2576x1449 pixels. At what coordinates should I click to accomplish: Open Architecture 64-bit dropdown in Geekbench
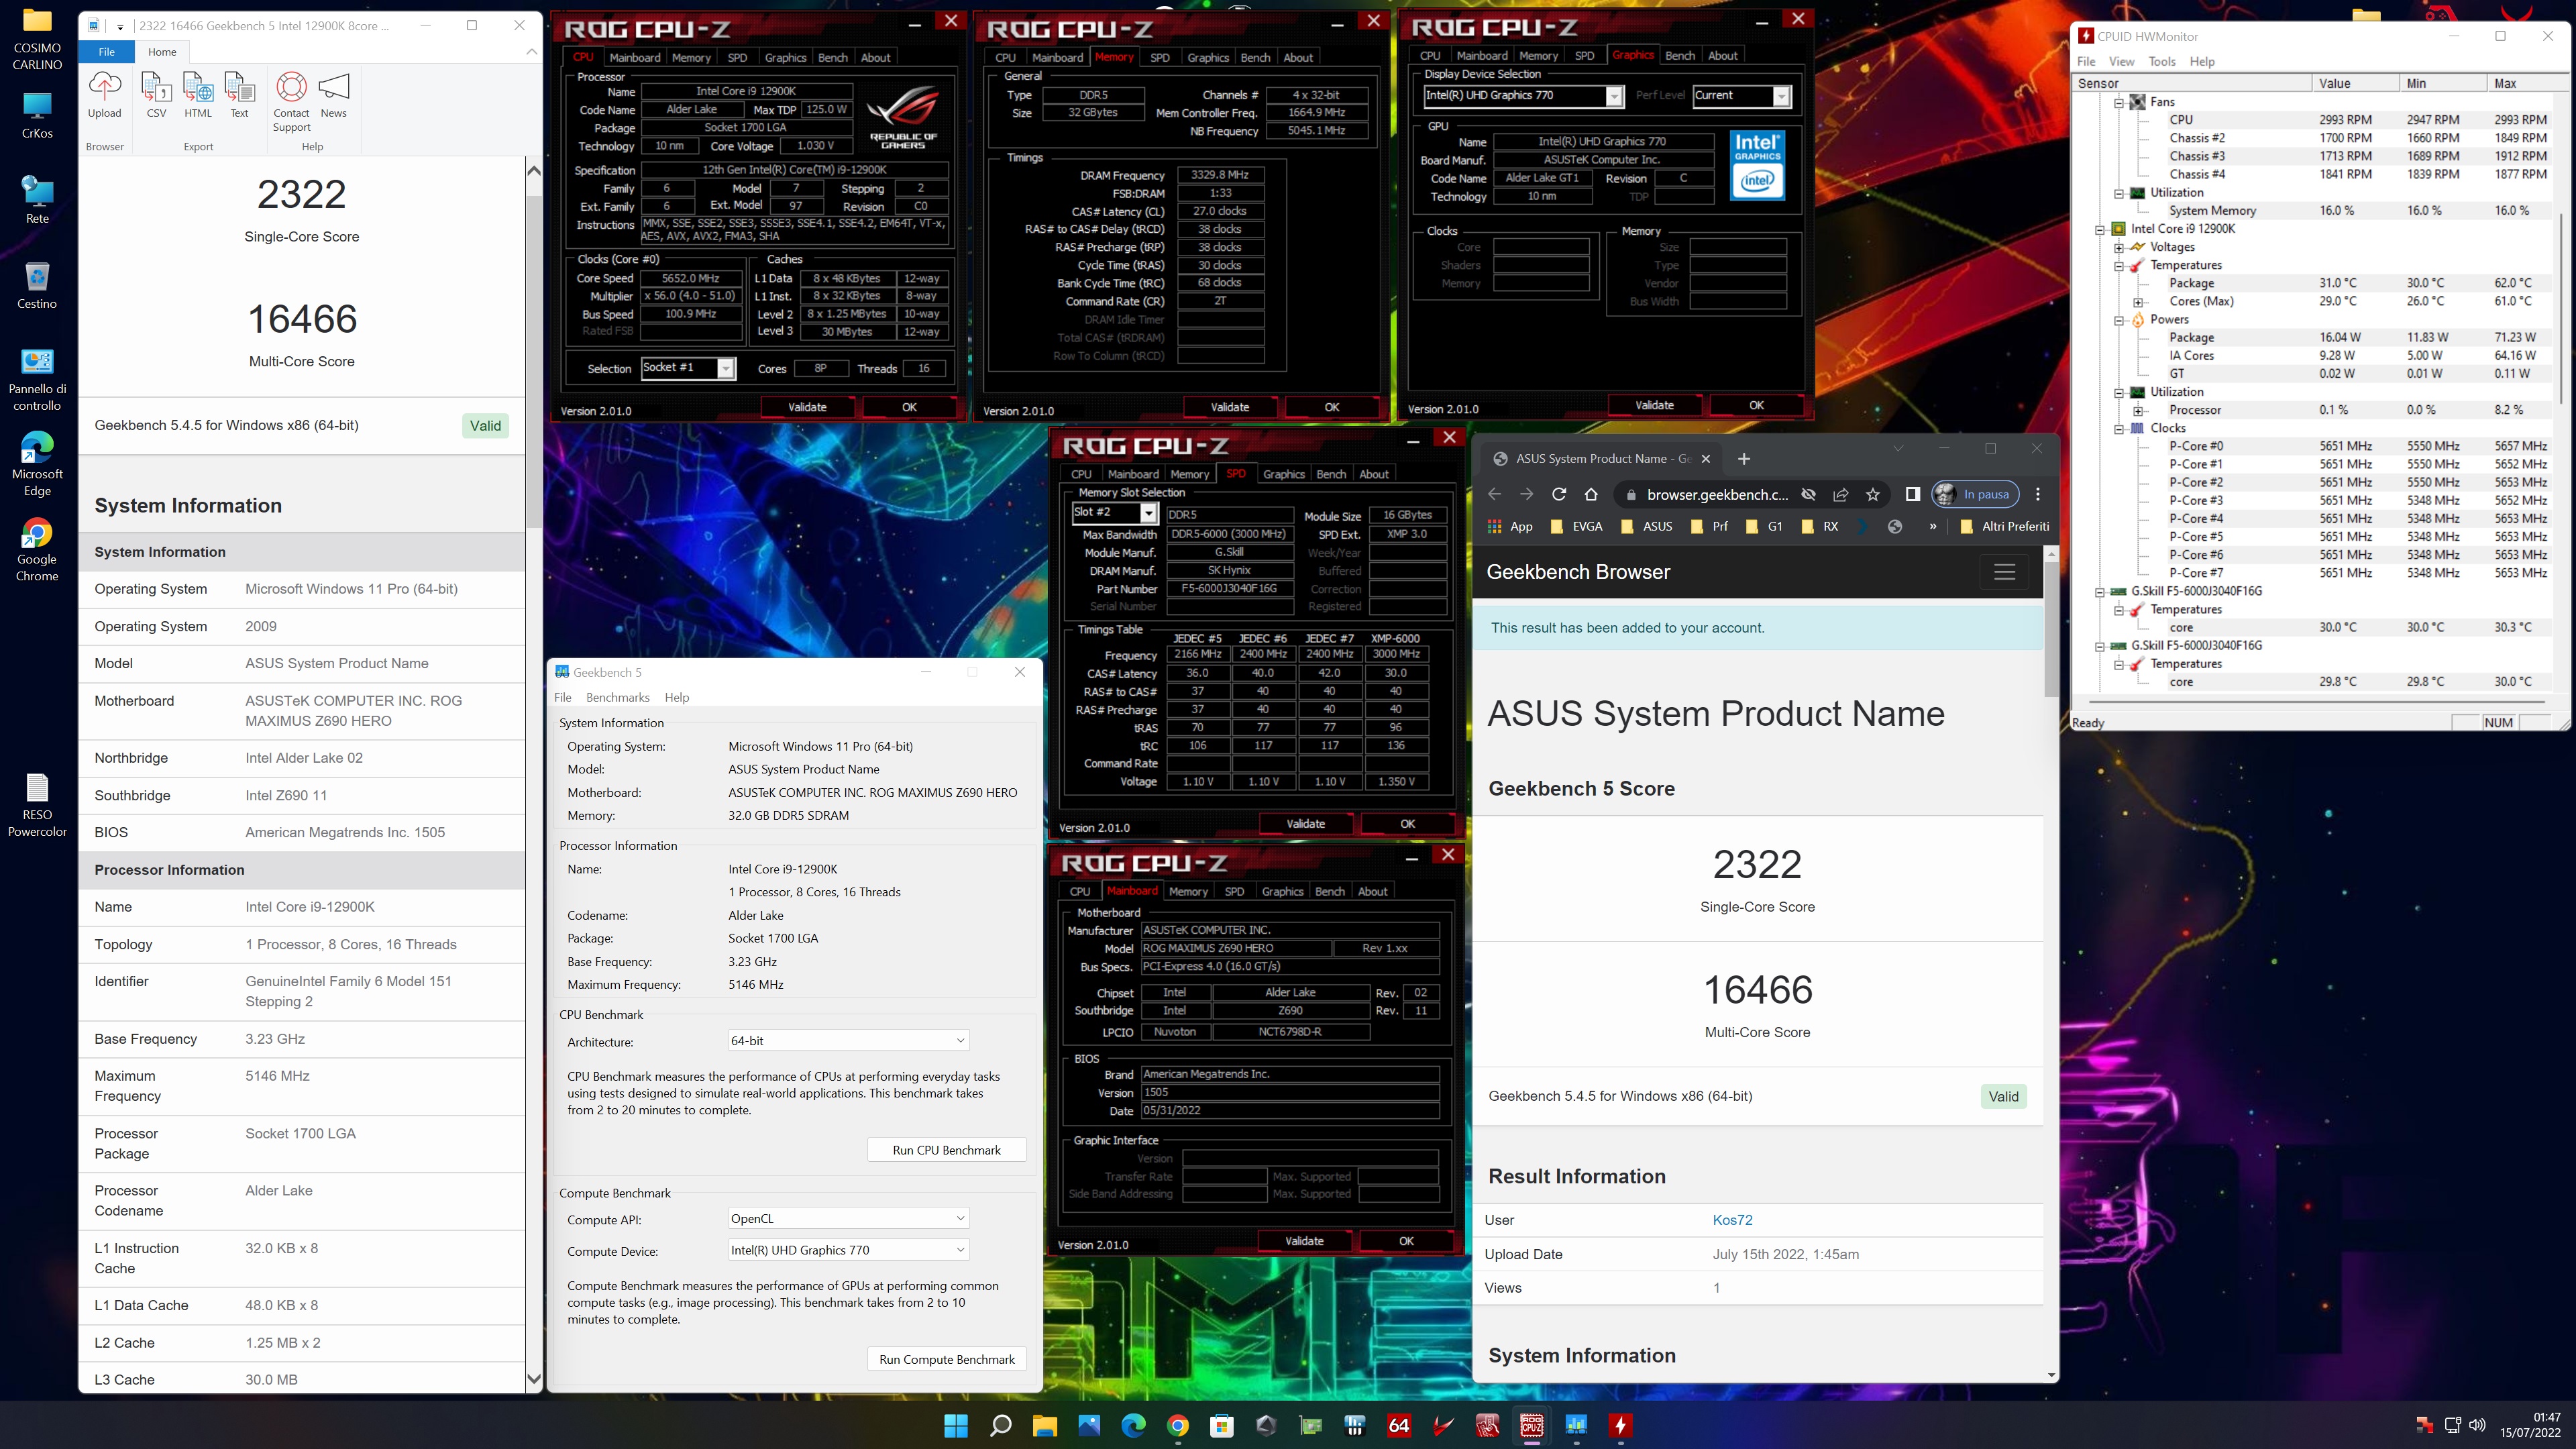(x=848, y=1040)
